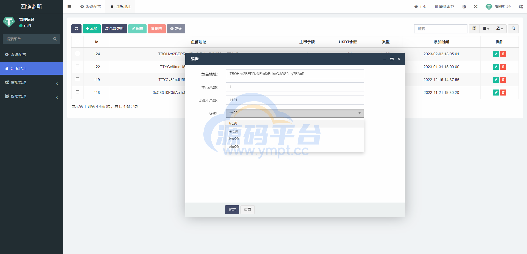Click the refresh table icon button
Image resolution: width=527 pixels, height=254 pixels.
pyautogui.click(x=76, y=29)
